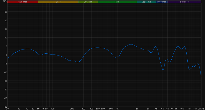Click the Upper mid band header

click(x=146, y=2)
